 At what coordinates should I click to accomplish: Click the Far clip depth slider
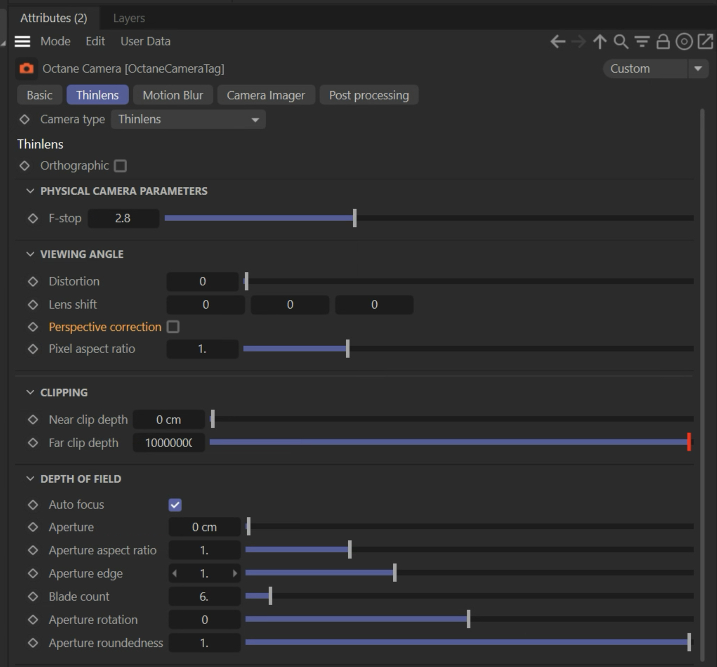pos(451,442)
